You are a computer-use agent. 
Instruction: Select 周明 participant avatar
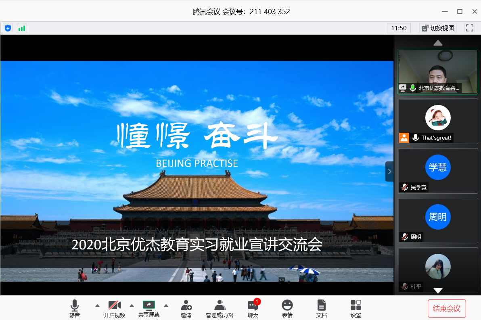tap(438, 217)
